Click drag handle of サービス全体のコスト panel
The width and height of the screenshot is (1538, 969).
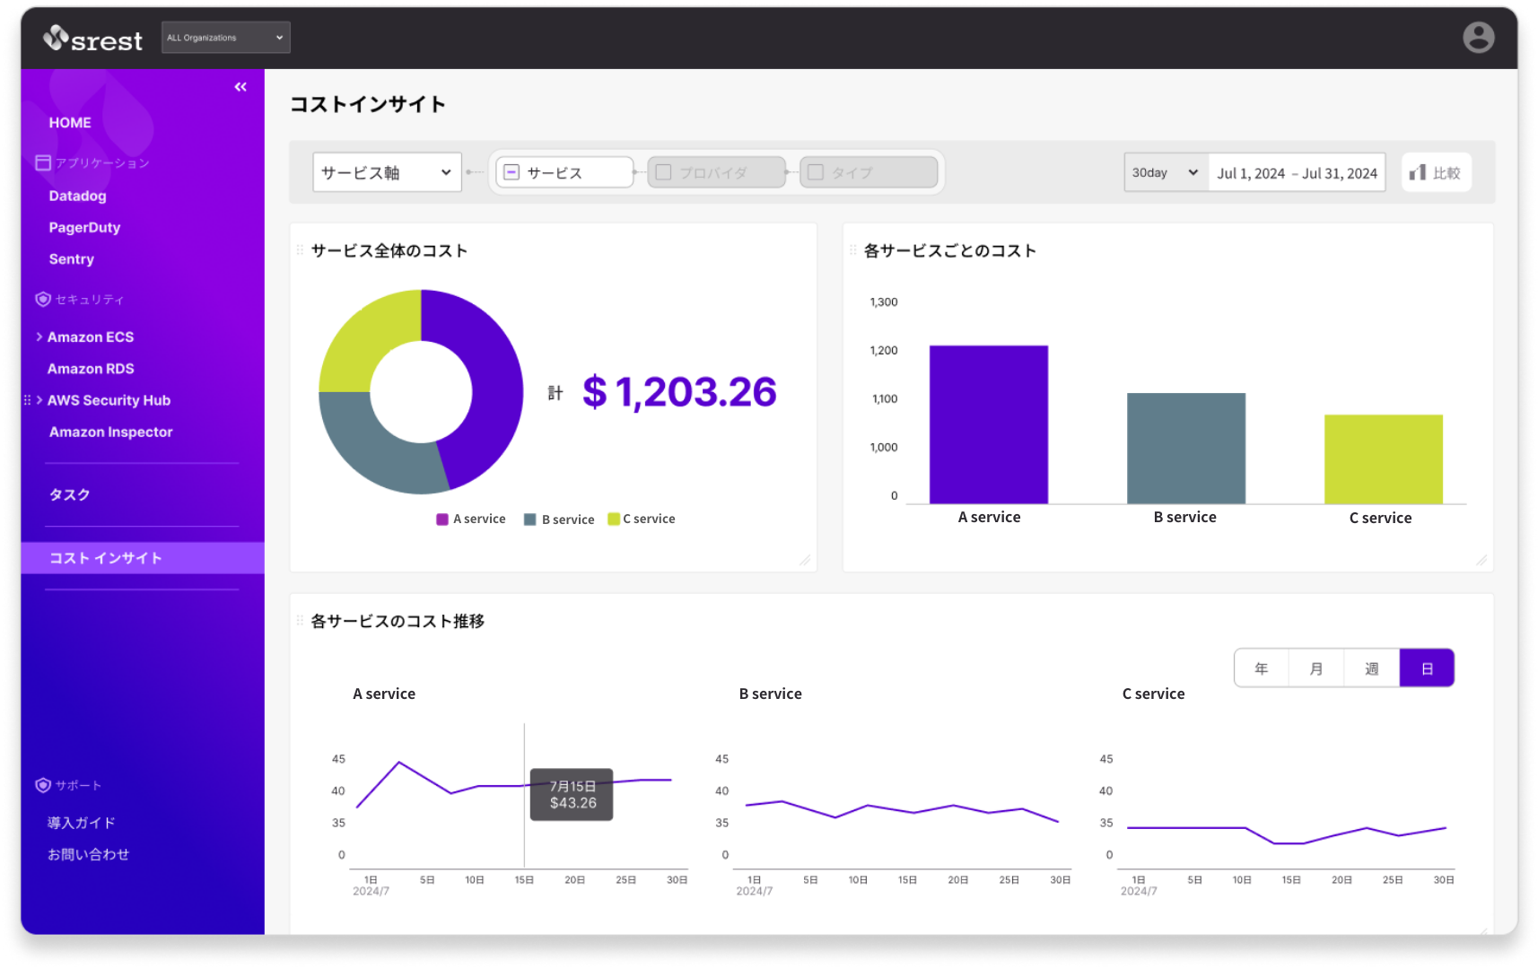pos(300,250)
